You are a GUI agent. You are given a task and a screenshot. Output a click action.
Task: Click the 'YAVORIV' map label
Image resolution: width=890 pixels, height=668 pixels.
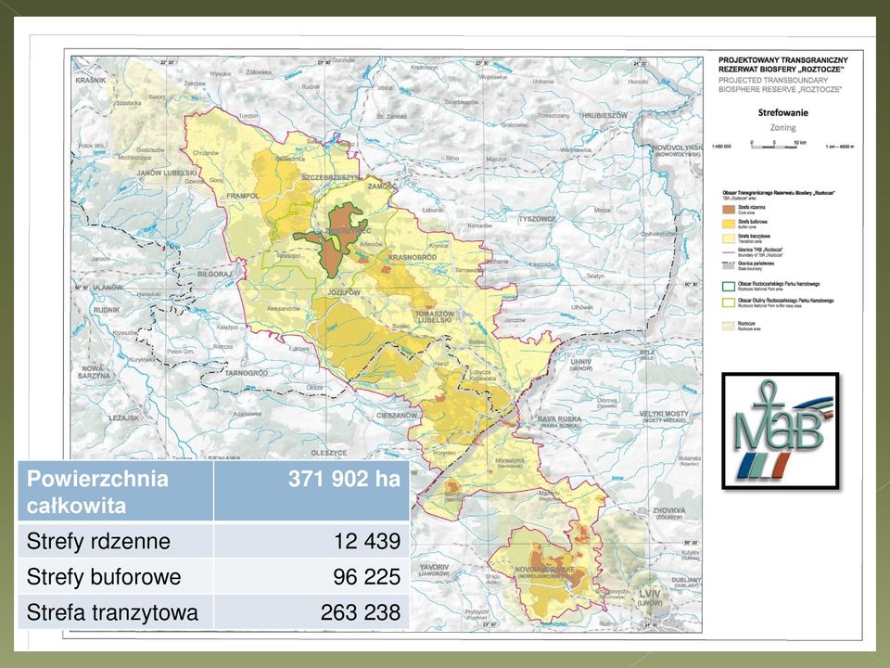[434, 567]
